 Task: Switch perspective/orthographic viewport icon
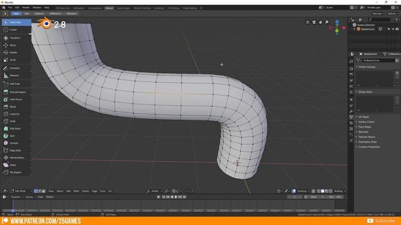(308, 22)
